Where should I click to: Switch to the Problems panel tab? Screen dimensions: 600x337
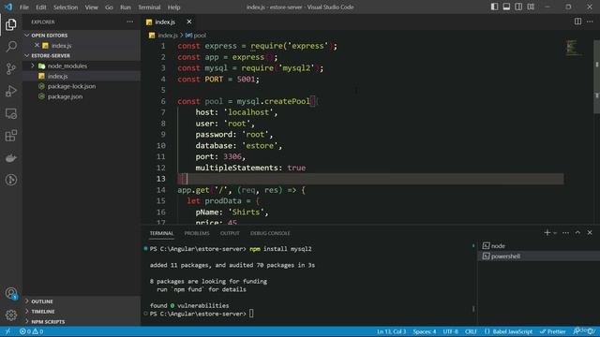[x=197, y=233]
